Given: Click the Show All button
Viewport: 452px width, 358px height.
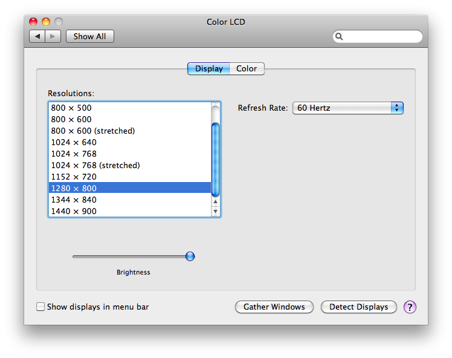Looking at the screenshot, I should click(x=90, y=36).
